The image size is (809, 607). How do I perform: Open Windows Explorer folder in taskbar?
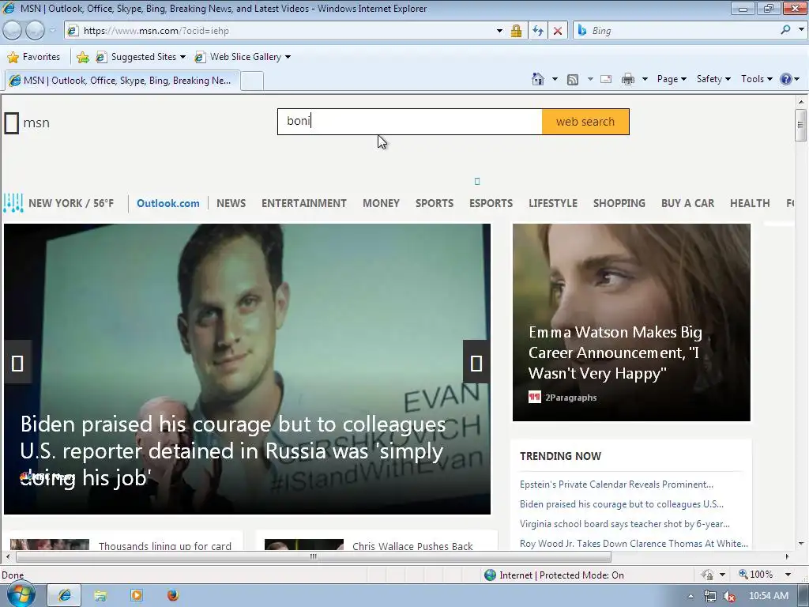coord(100,595)
